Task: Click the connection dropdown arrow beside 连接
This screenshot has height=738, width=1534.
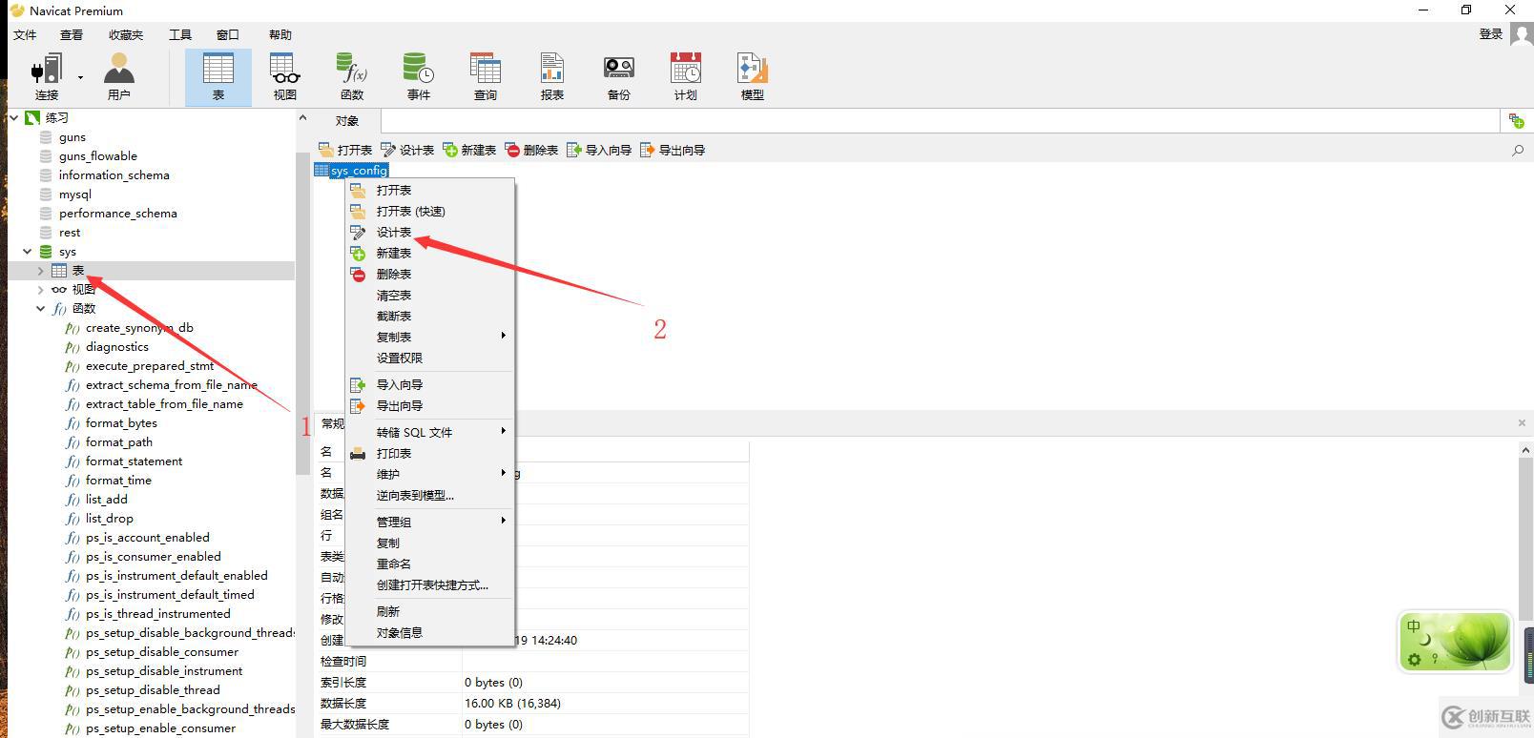Action: (x=80, y=77)
